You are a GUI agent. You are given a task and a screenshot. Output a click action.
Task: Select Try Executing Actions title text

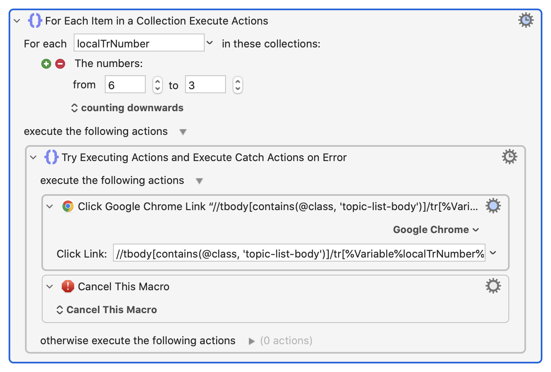tap(204, 157)
